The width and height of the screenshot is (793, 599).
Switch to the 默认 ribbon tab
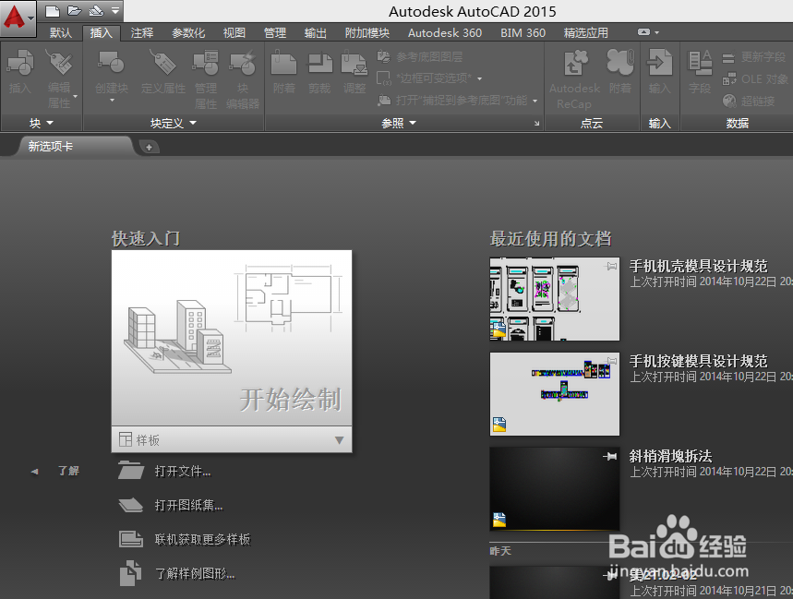tap(61, 33)
